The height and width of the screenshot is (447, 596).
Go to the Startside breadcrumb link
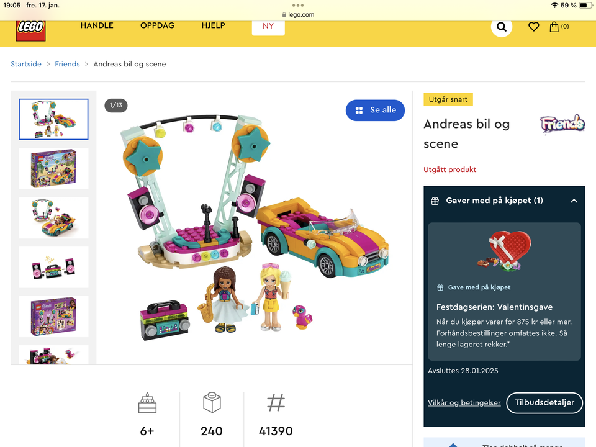coord(26,64)
